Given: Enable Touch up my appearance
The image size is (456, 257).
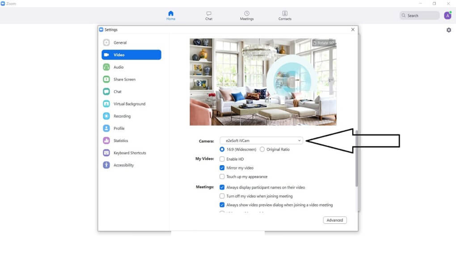Looking at the screenshot, I should point(222,177).
